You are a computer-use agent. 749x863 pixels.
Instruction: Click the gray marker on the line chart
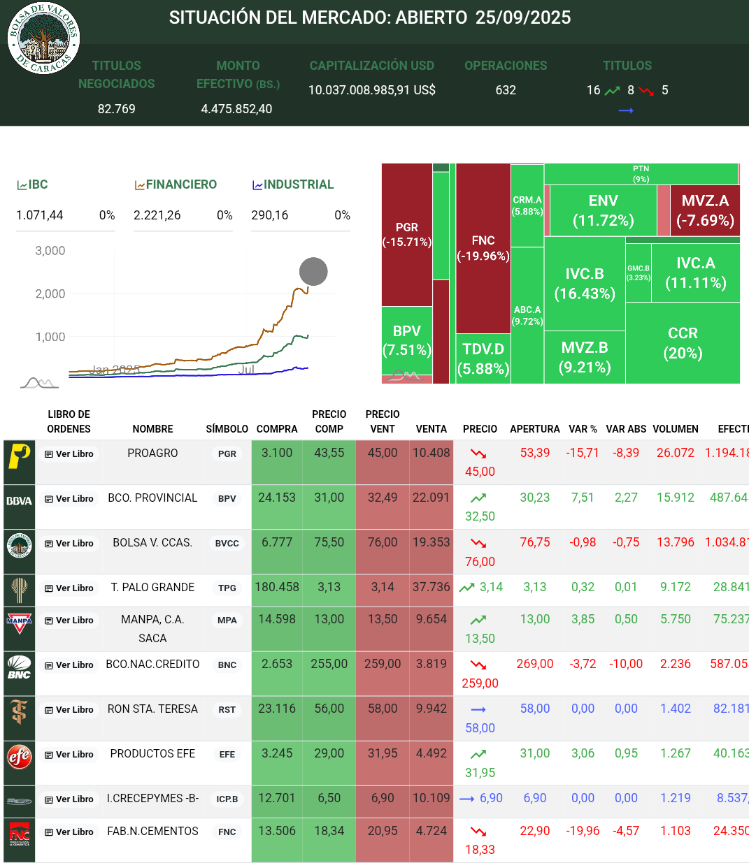point(313,272)
